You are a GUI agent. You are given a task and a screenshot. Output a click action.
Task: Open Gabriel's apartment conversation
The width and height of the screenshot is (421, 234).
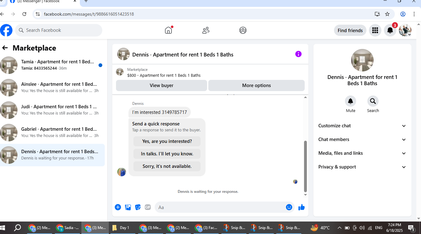pyautogui.click(x=52, y=133)
